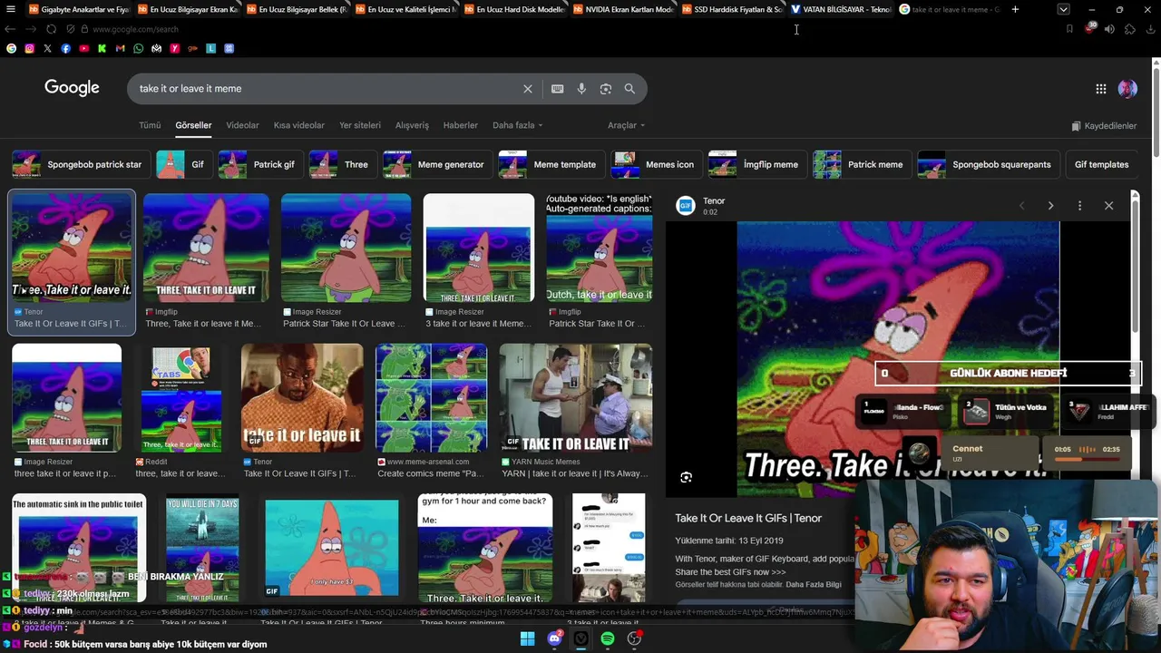The image size is (1161, 653).
Task: Open the Alışveriş tab
Action: pos(412,125)
